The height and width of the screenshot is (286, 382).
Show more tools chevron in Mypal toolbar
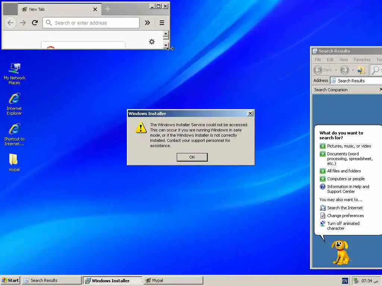147,23
